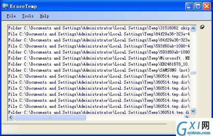213x136 pixels.
Task: Click the horizontal scrollbar right arrow
Action: [187, 117]
